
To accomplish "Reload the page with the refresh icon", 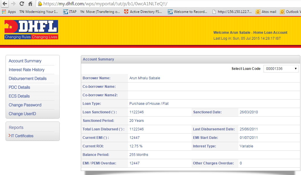I will [22, 4].
